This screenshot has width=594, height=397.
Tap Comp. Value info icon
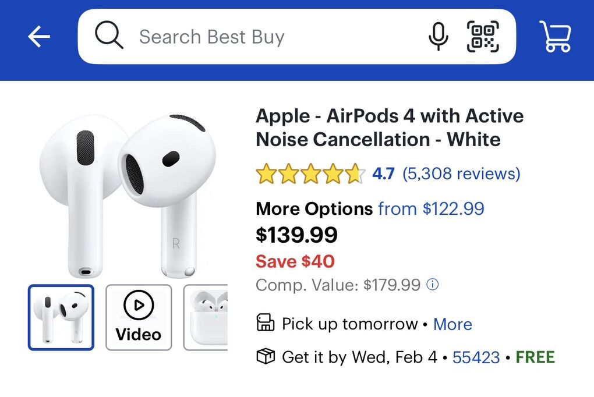coord(433,285)
